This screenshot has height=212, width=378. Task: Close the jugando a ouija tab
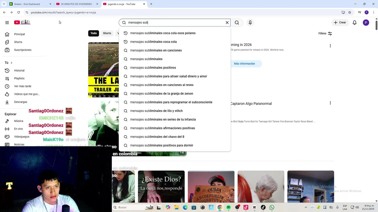[x=144, y=4]
